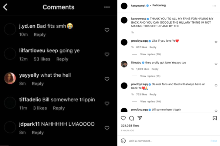The height and width of the screenshot is (146, 220).
Task: Go back using the Comments back arrow
Action: (x=5, y=7)
